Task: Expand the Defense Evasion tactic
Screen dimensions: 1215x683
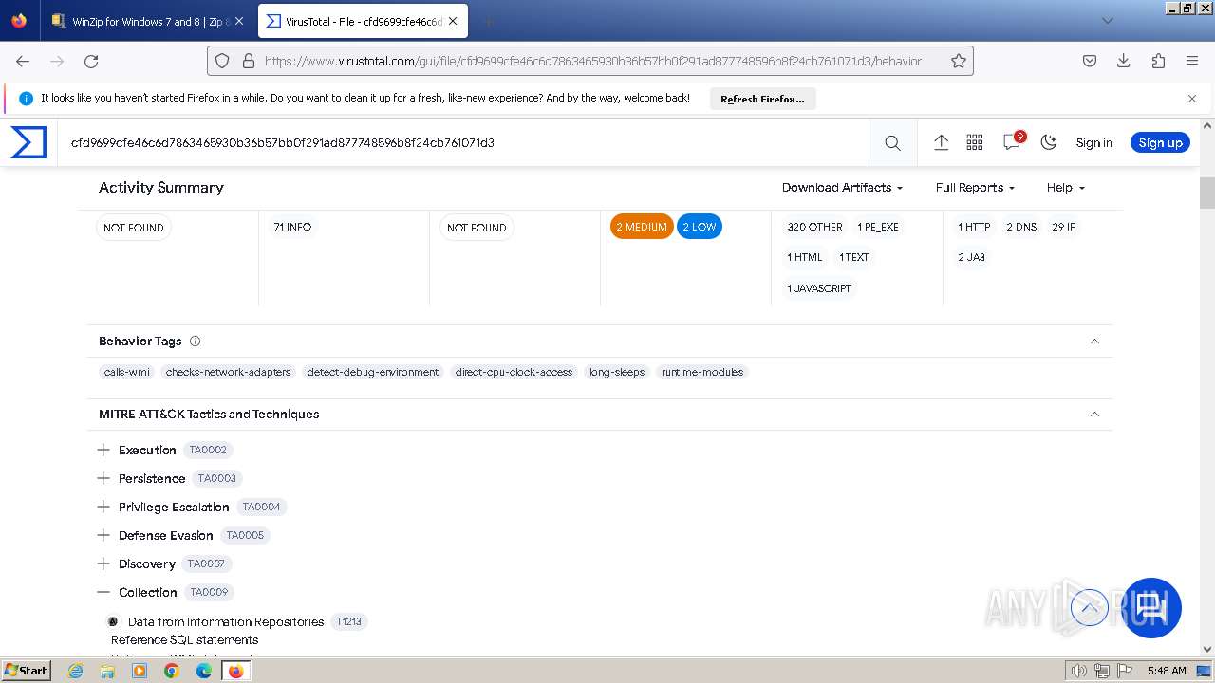Action: point(103,535)
